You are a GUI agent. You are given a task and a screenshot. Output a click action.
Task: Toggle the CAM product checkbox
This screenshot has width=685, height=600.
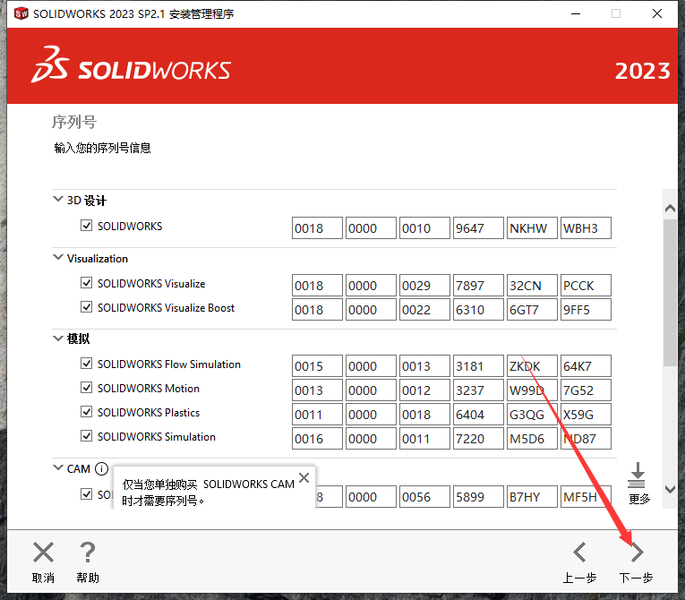[87, 494]
